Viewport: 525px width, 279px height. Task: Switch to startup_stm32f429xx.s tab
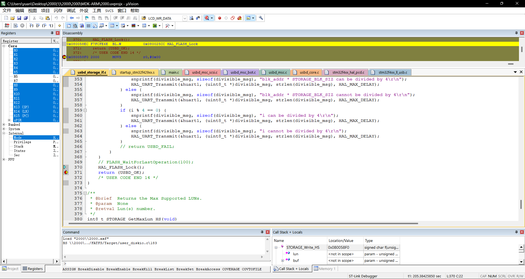click(x=134, y=72)
